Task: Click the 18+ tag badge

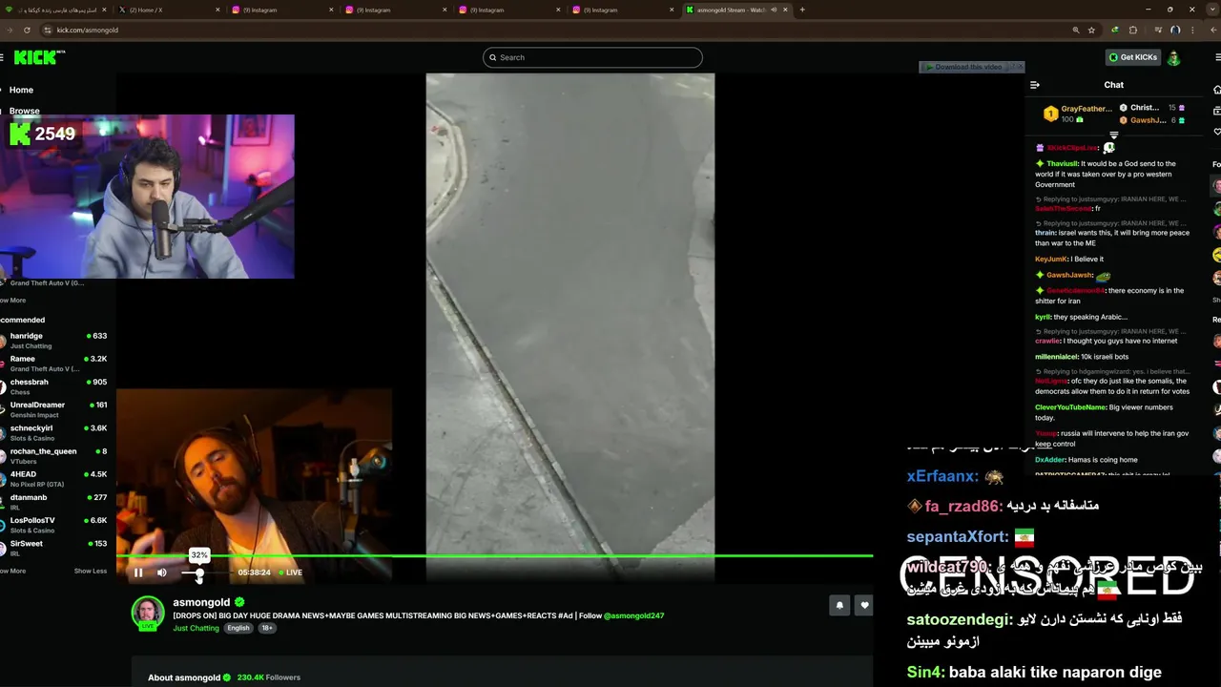Action: (267, 628)
